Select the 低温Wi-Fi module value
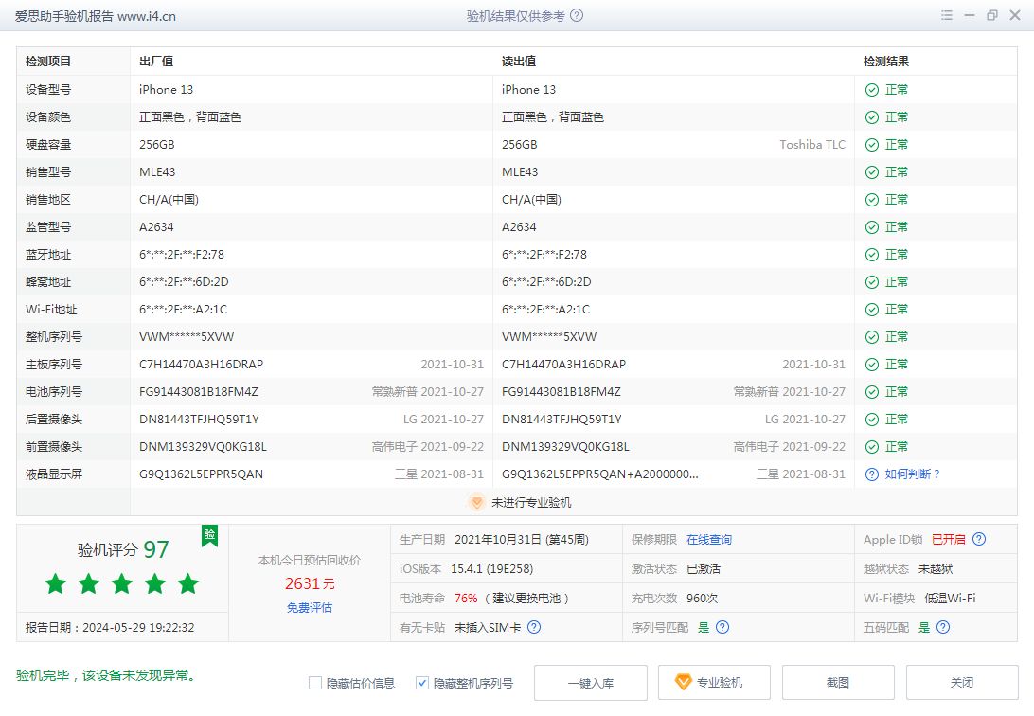1034x716 pixels. point(950,598)
